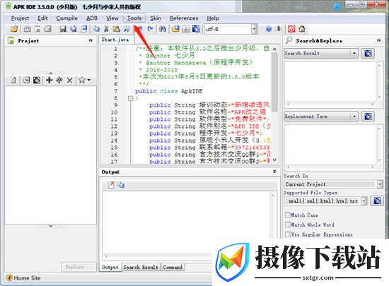Image resolution: width=389 pixels, height=286 pixels.
Task: Click the Project panel header icon
Action: [x=11, y=40]
